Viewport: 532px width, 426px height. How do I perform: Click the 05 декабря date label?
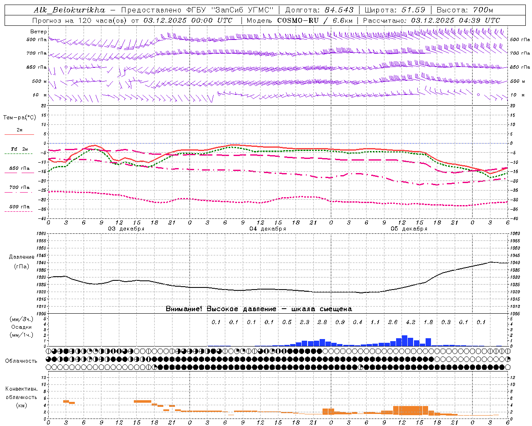[x=409, y=229]
